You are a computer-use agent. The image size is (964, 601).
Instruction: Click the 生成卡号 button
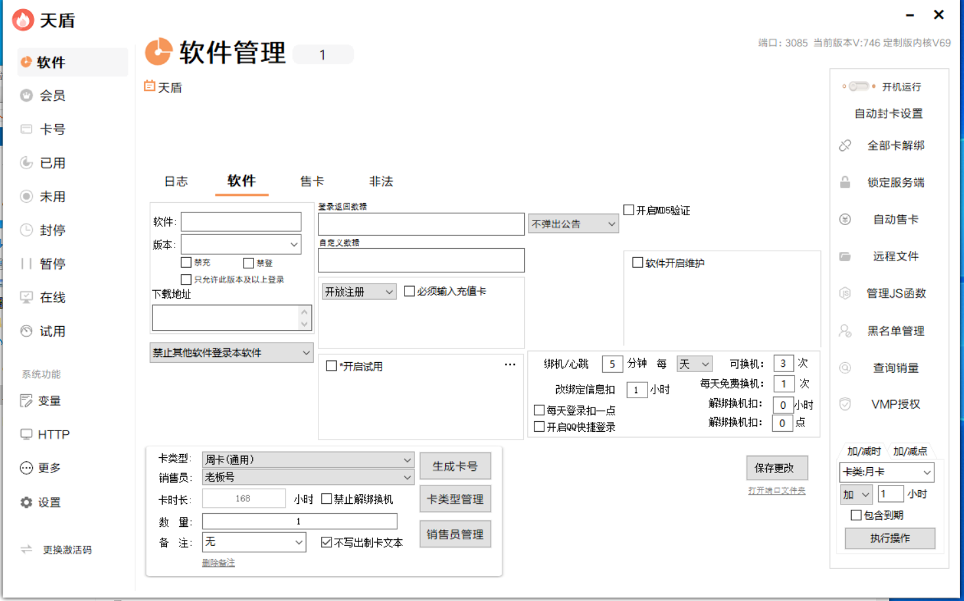pos(455,466)
